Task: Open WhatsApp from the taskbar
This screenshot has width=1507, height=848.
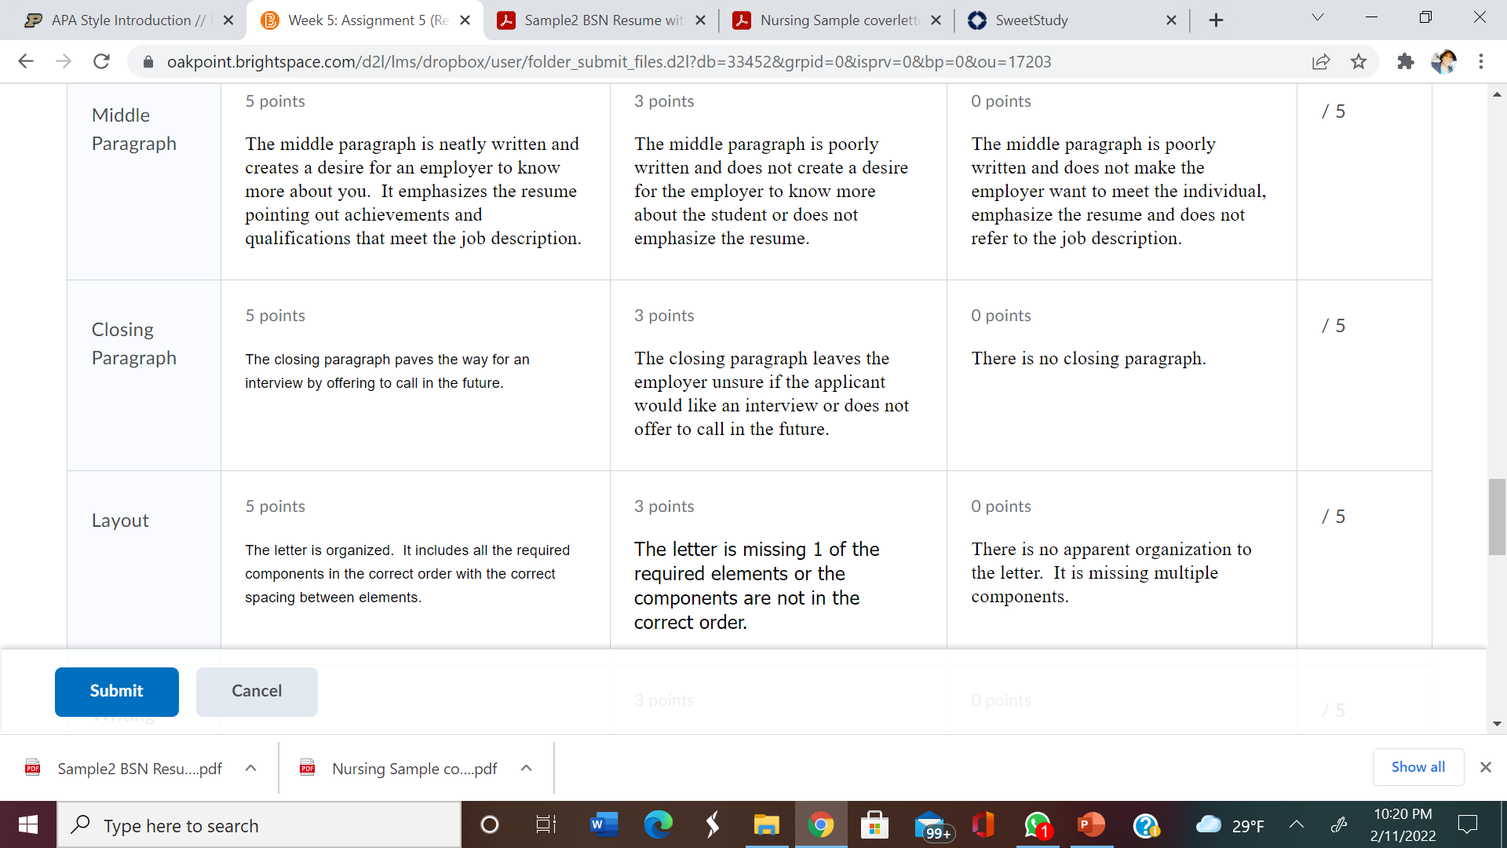Action: [x=1038, y=824]
